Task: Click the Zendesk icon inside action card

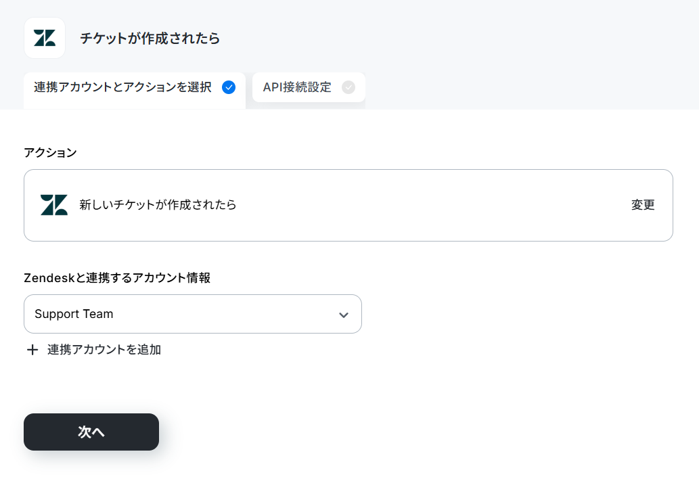Action: (x=54, y=205)
